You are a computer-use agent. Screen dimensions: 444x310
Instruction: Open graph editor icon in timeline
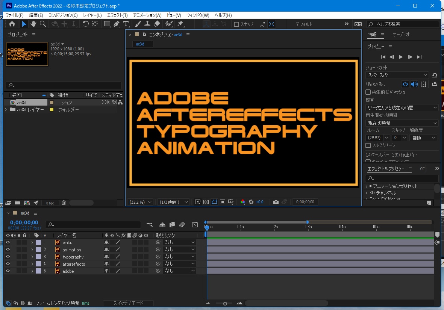pyautogui.click(x=195, y=224)
